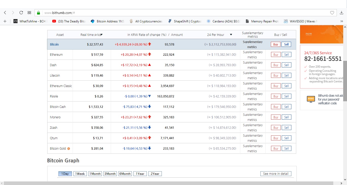Click the orange N badge beside Bitcoin Gold
Image resolution: width=347 pixels, height=185 pixels.
[x=69, y=148]
